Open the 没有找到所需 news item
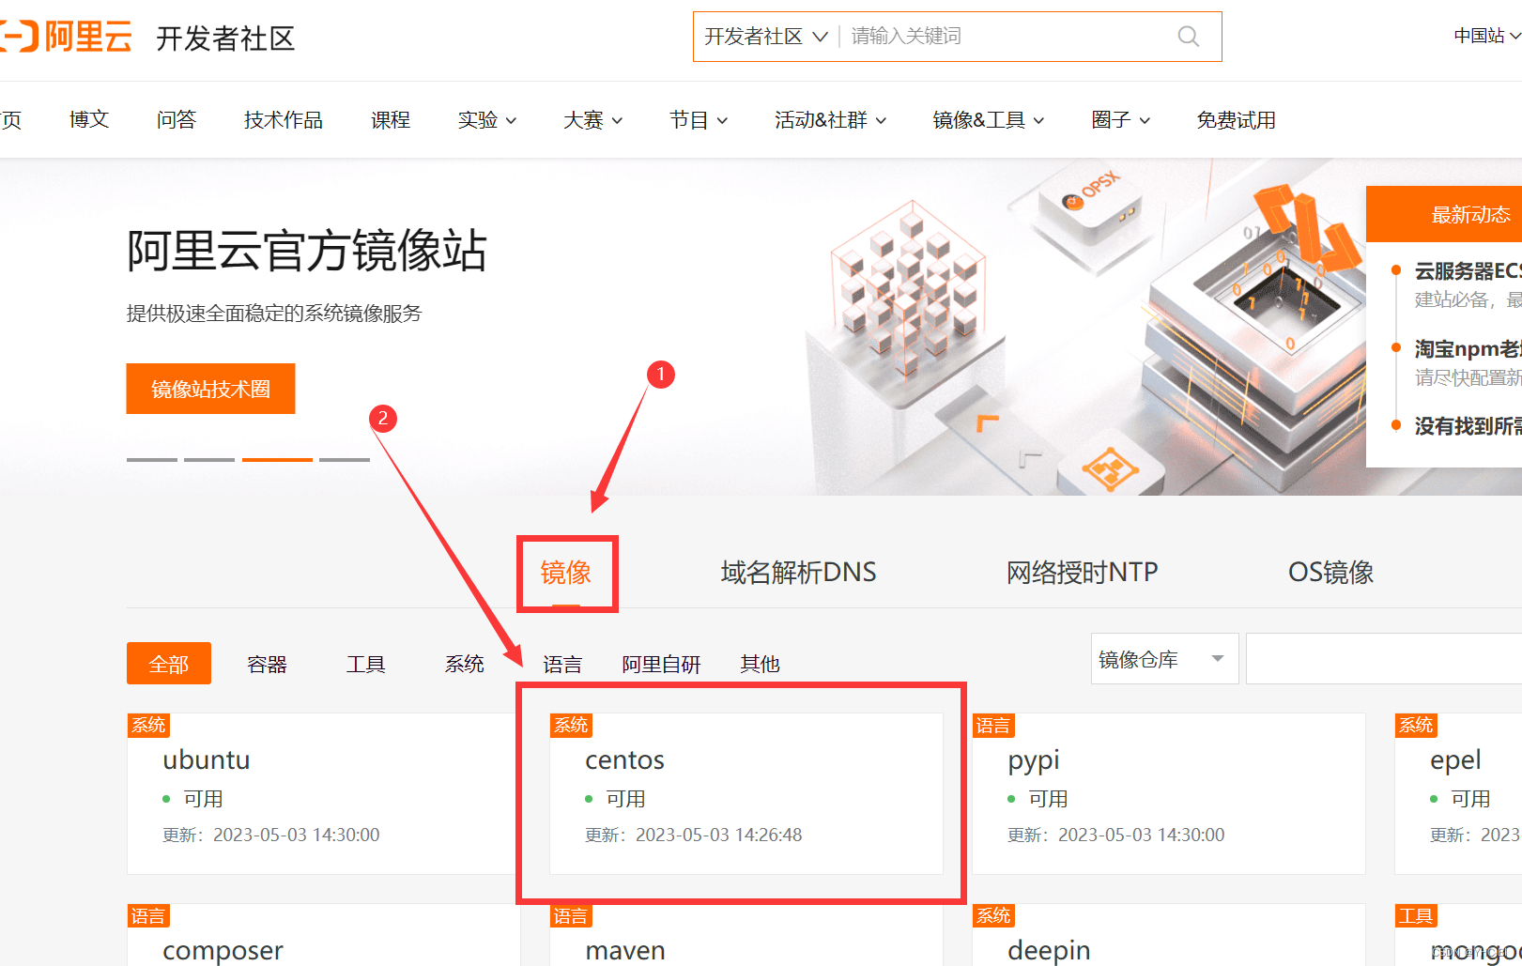 pos(1468,426)
